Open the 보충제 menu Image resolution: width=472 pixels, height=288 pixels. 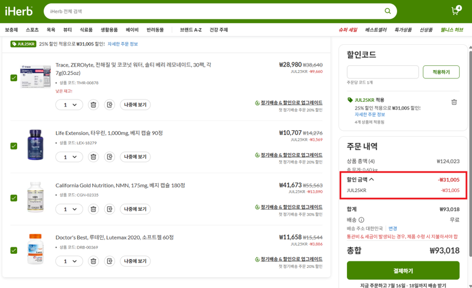(x=11, y=30)
